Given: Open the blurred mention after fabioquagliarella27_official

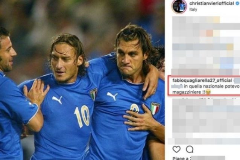Looking at the screenshot, I should [x=237, y=81].
